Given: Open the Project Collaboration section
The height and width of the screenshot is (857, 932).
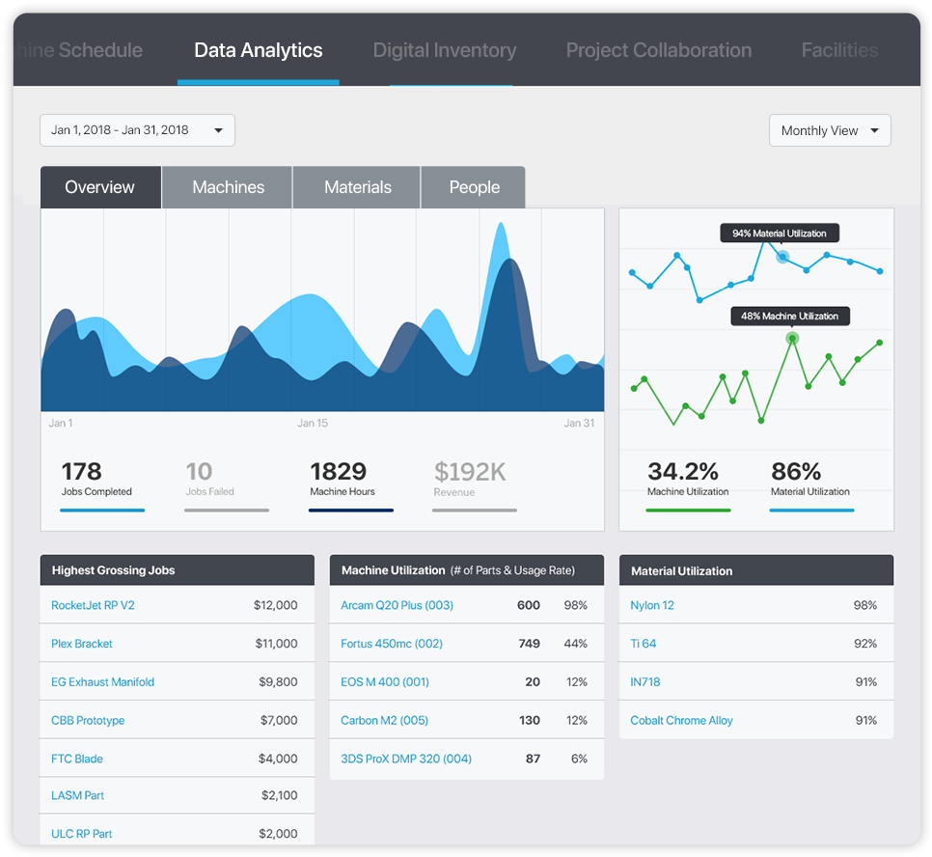Looking at the screenshot, I should tap(658, 50).
